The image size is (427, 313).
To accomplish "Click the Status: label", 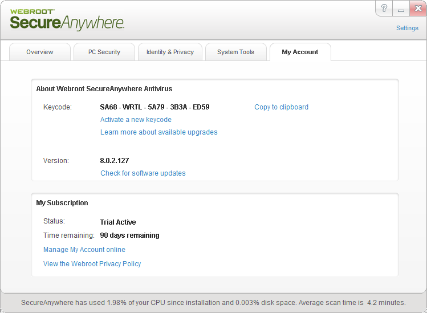I will pos(54,221).
